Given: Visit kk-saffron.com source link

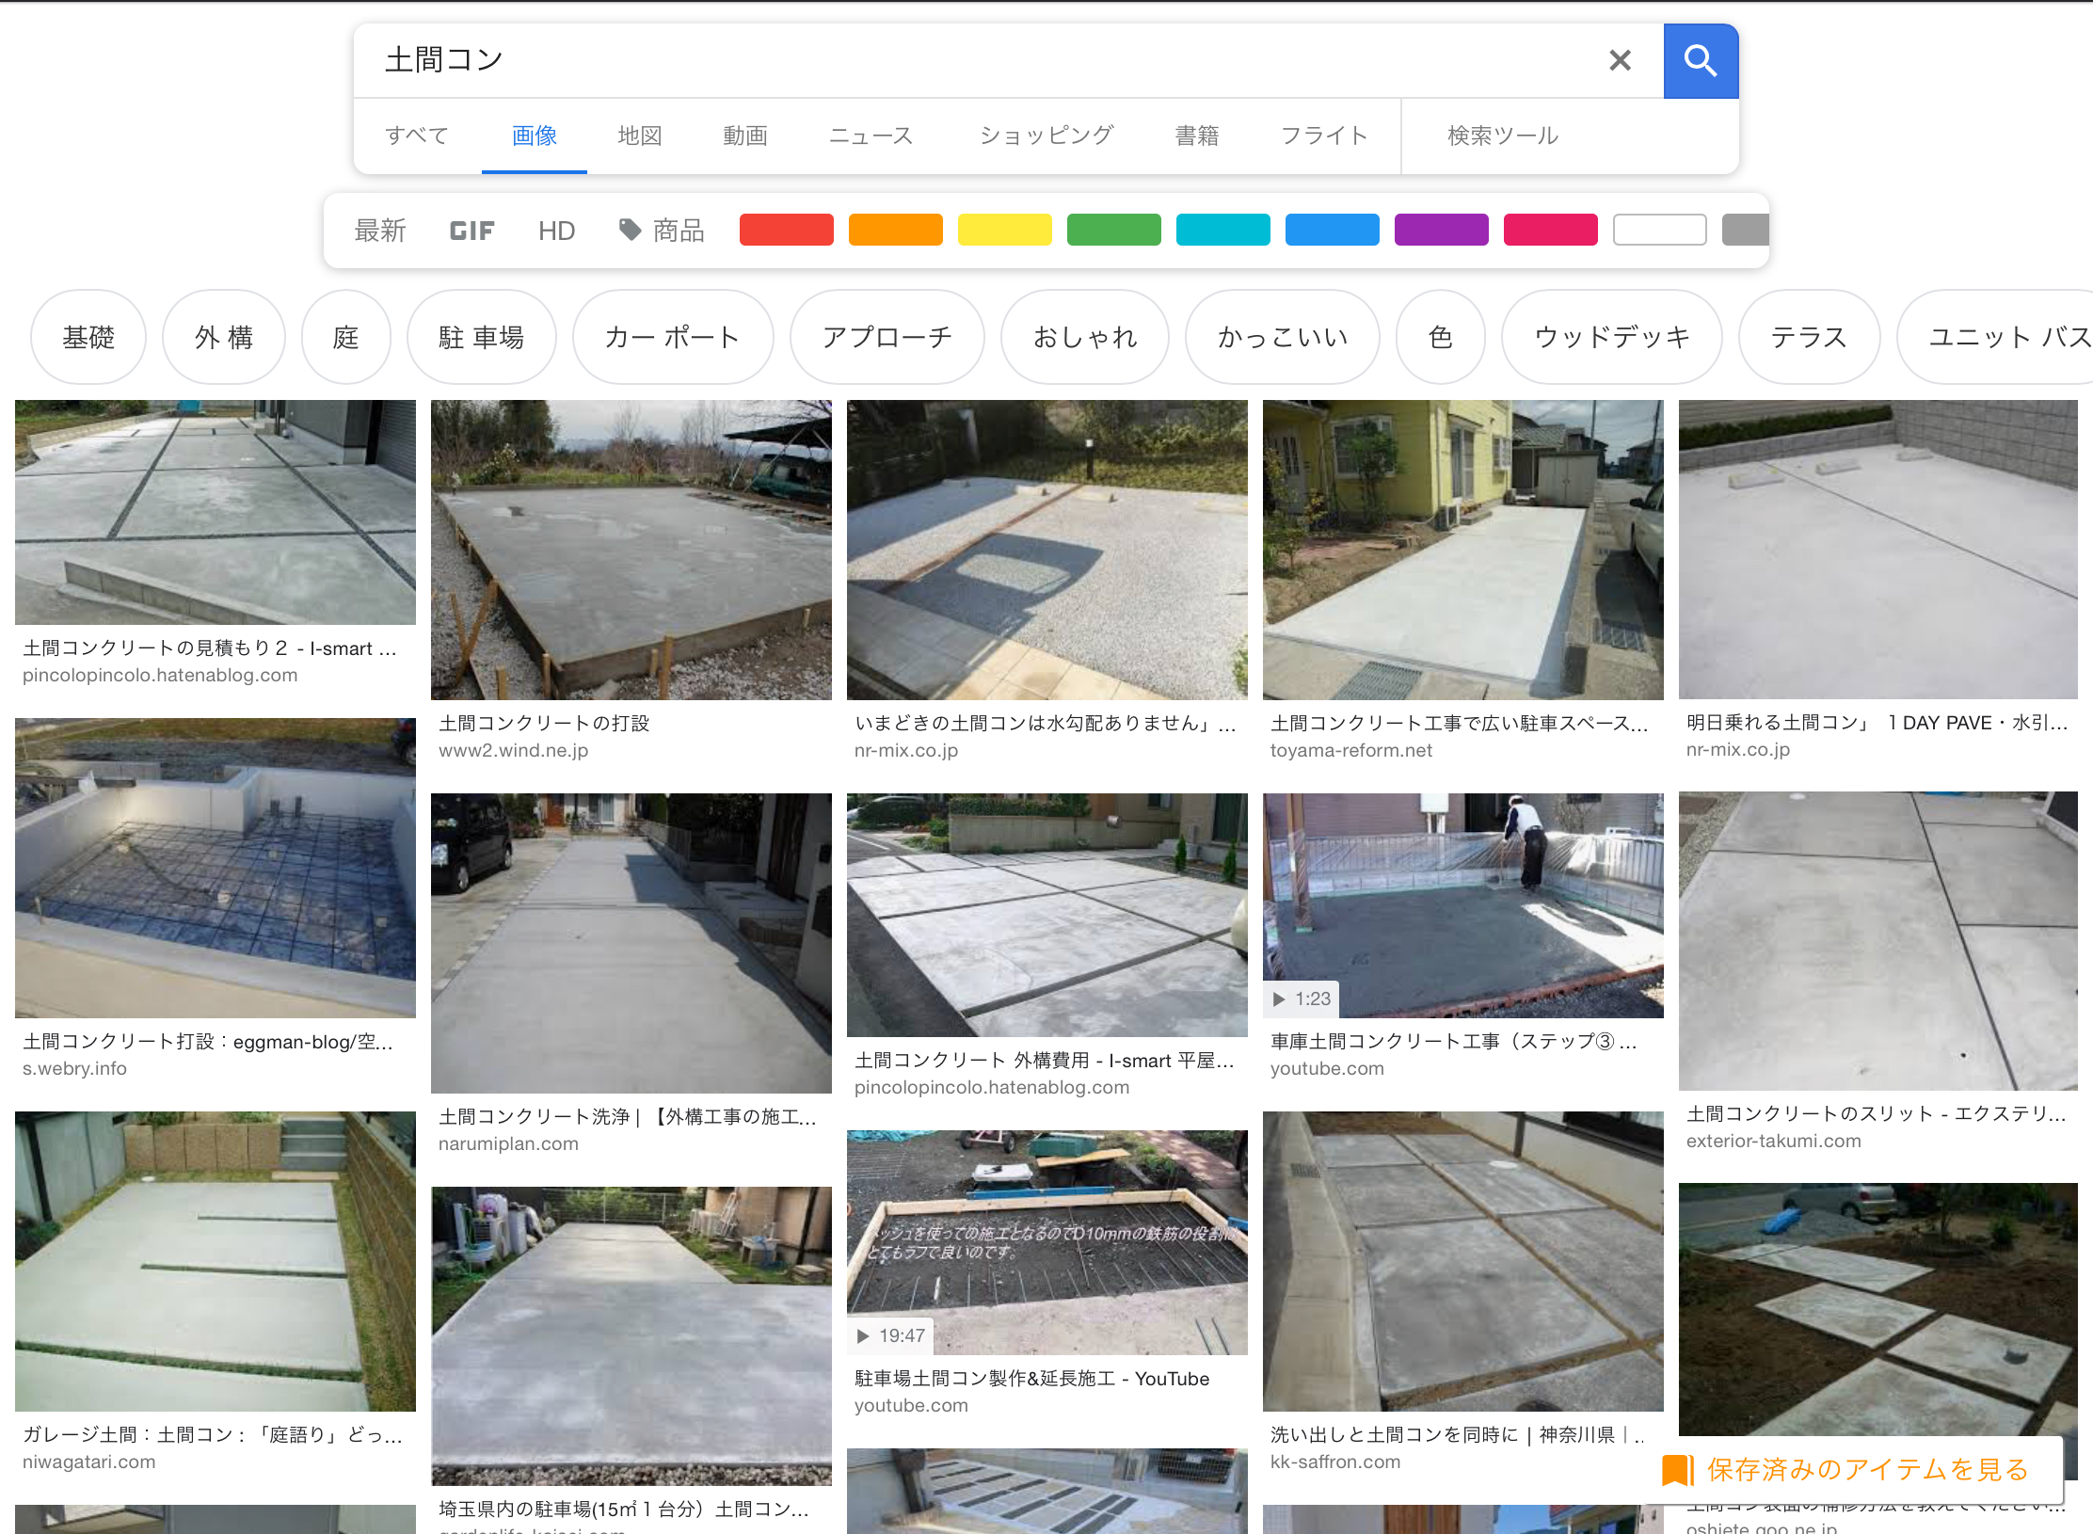Looking at the screenshot, I should [1335, 1462].
